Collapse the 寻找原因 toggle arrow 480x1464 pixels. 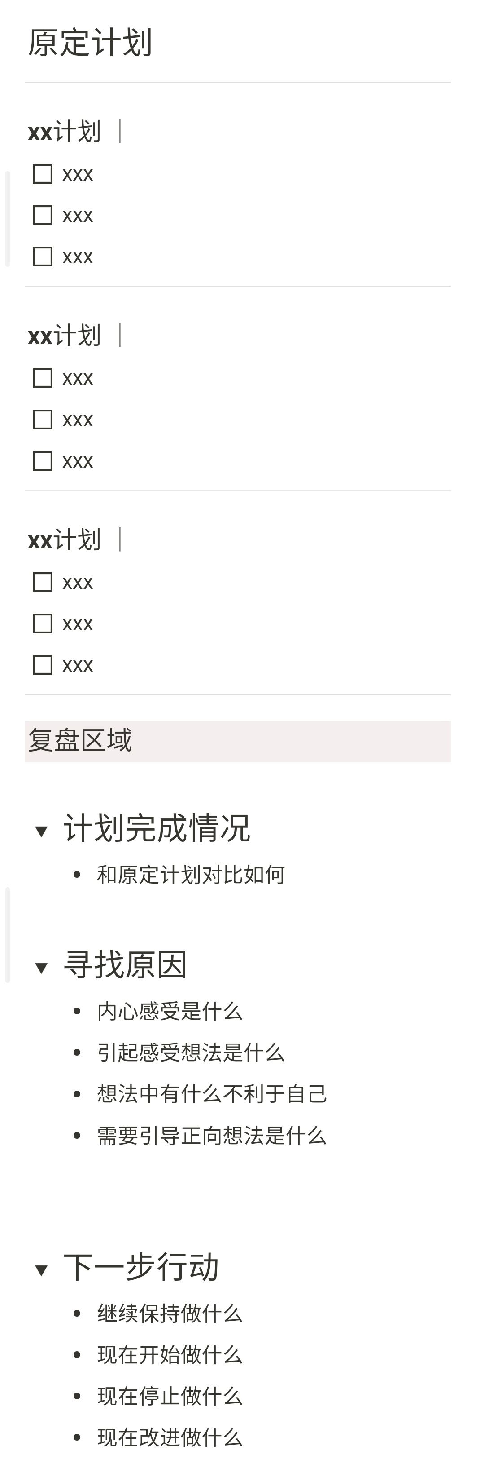[41, 968]
